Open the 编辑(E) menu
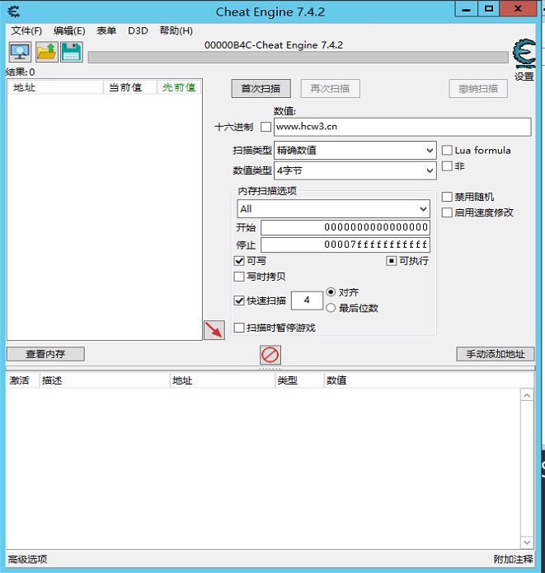Viewport: 545px width, 573px height. tap(69, 30)
